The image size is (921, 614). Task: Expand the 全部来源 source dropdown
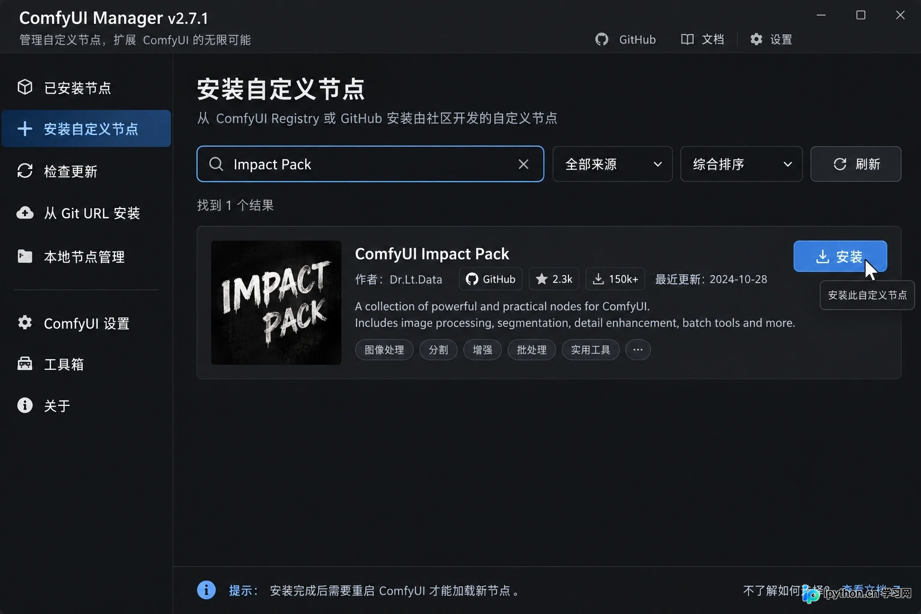pos(612,164)
